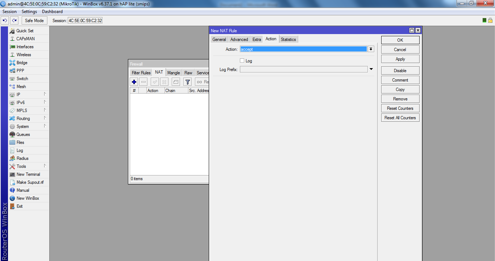Click the filter funnel icon in Firewall
Screen dimensions: 495x261
click(187, 82)
